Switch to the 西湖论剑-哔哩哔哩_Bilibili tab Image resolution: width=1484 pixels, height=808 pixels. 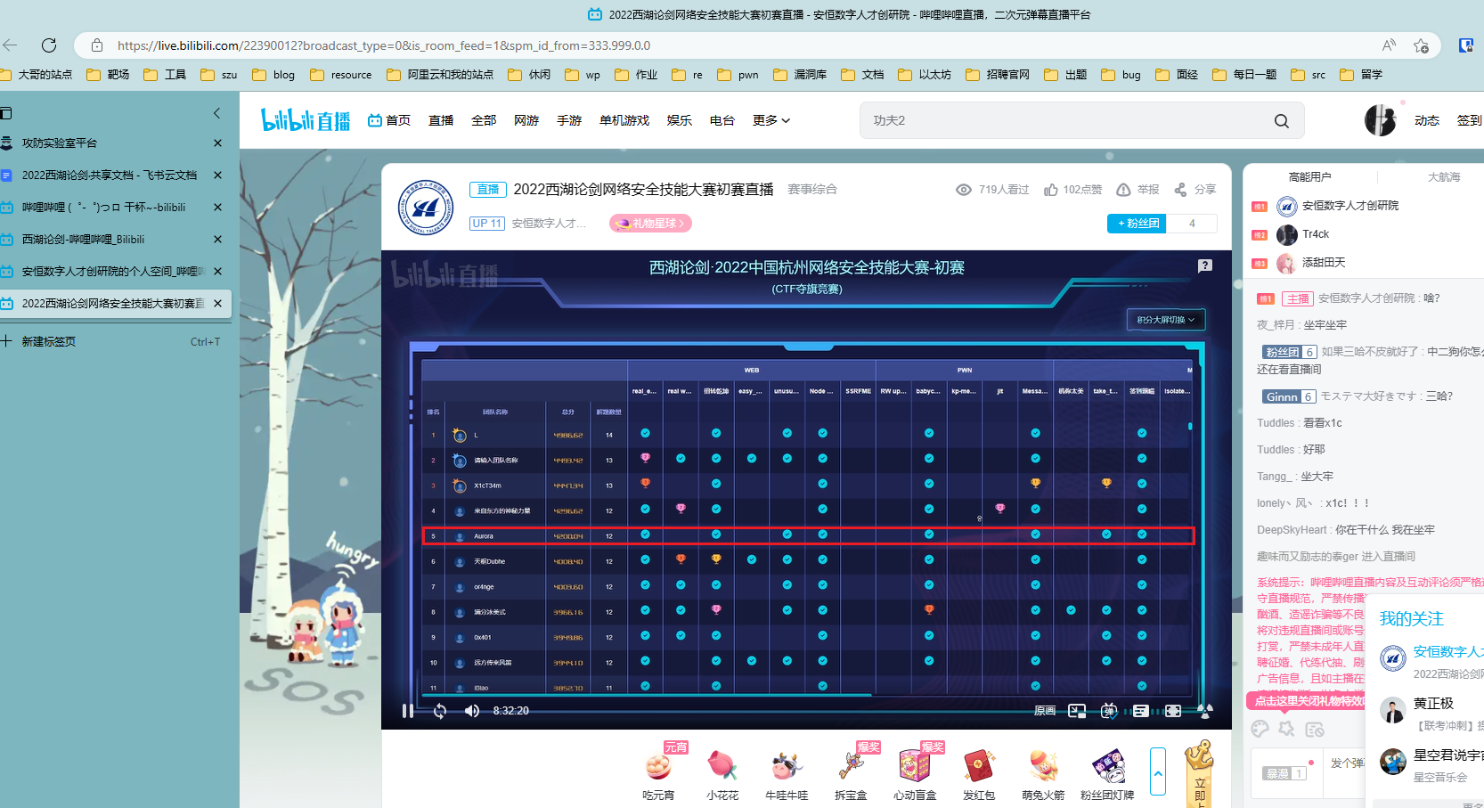click(115, 240)
